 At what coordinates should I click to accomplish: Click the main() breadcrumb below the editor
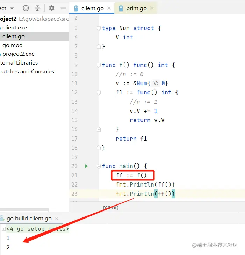[111, 207]
